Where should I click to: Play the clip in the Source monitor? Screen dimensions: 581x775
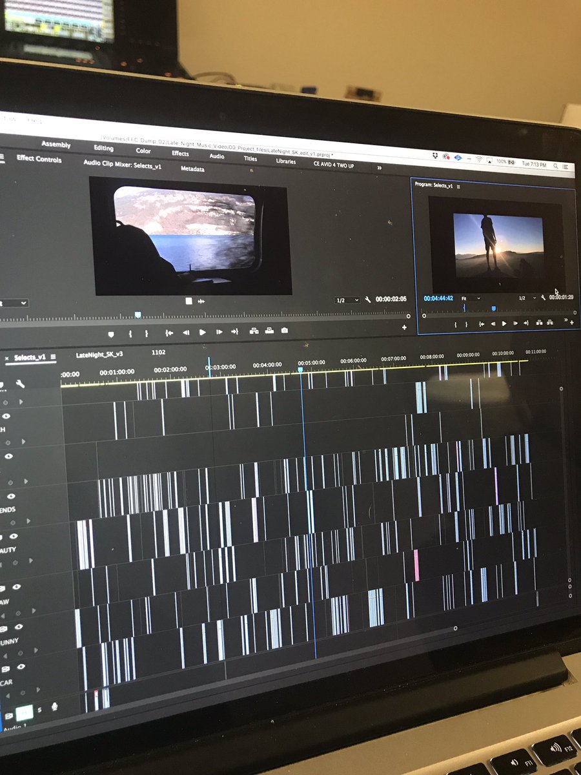pyautogui.click(x=203, y=332)
